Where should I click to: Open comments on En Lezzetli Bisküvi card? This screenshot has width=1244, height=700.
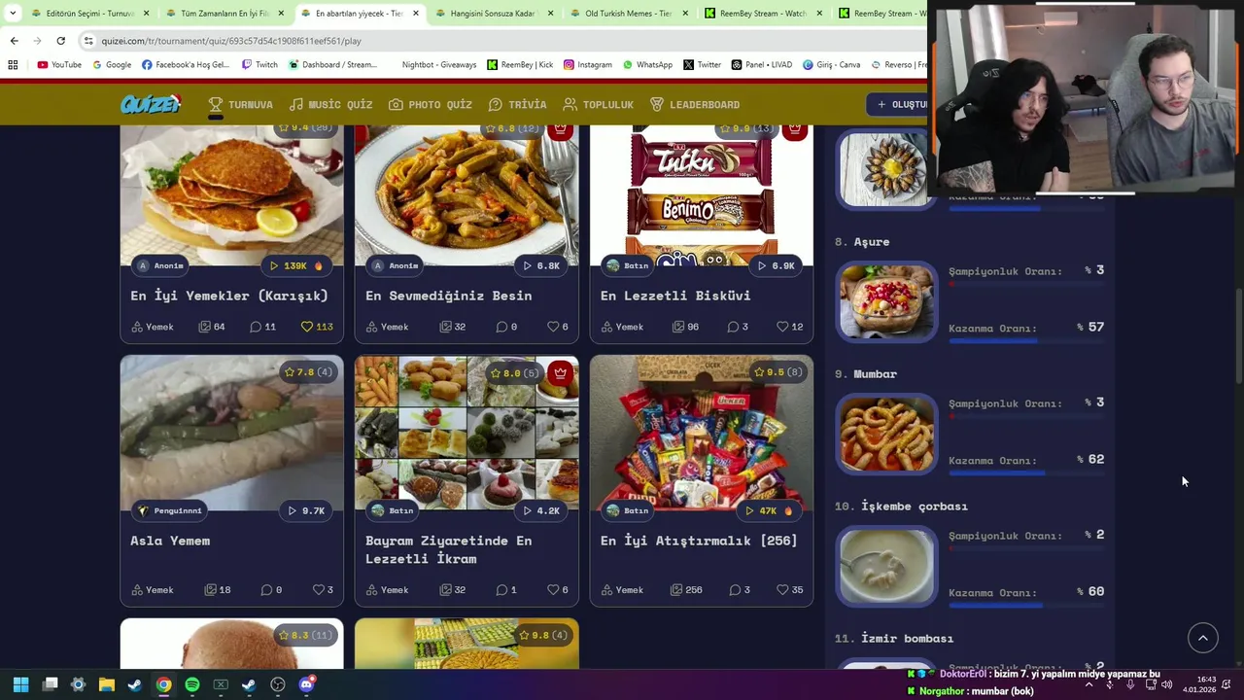[x=738, y=327]
